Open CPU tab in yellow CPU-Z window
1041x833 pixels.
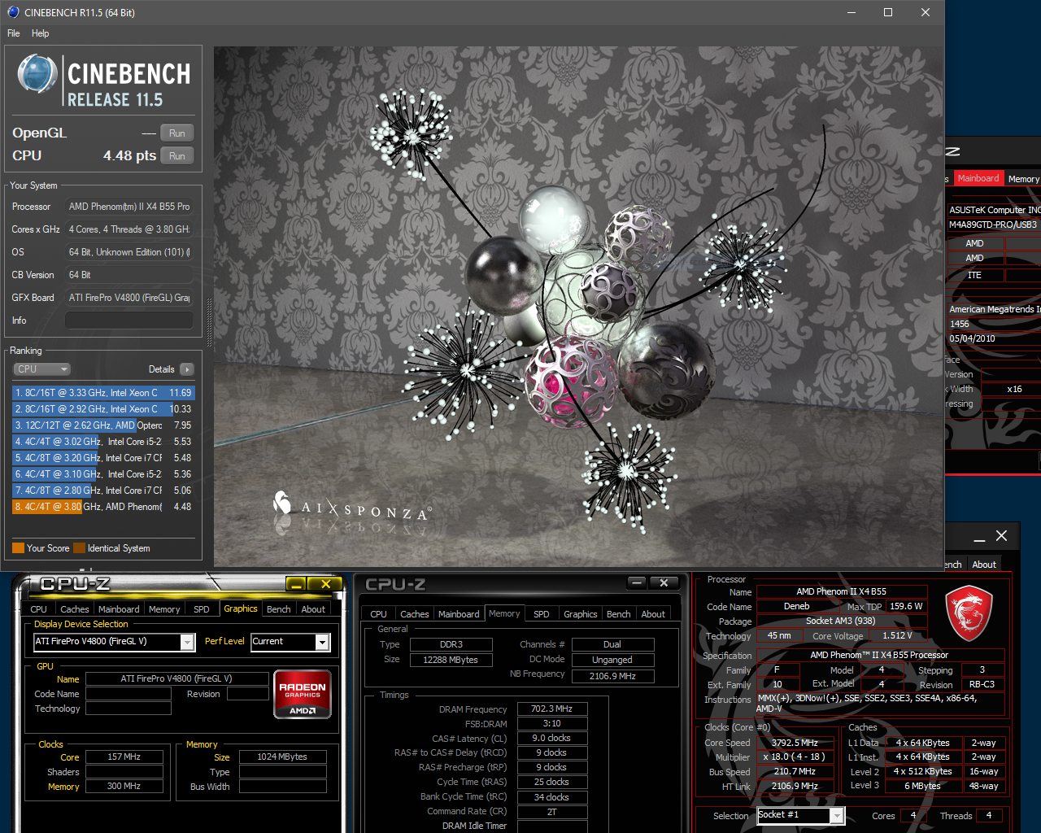[x=38, y=609]
